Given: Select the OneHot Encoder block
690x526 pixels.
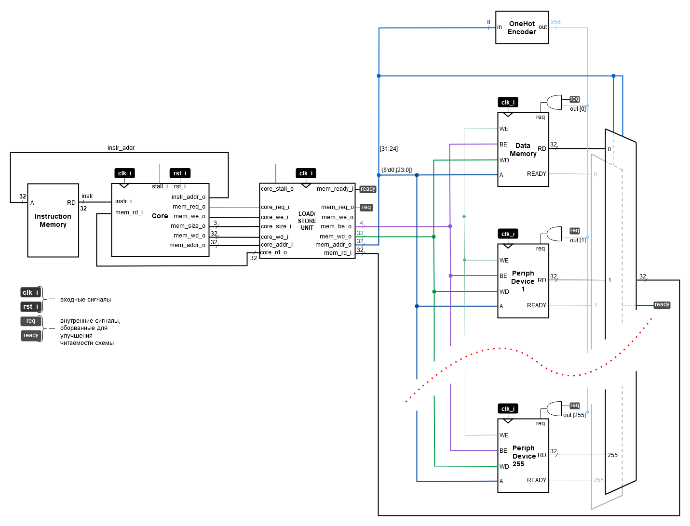Looking at the screenshot, I should pos(522,27).
